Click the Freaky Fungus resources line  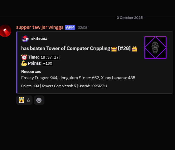coord(78,78)
